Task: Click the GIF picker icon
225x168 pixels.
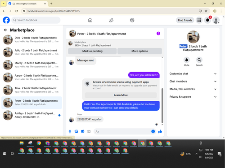Action: click(x=89, y=131)
